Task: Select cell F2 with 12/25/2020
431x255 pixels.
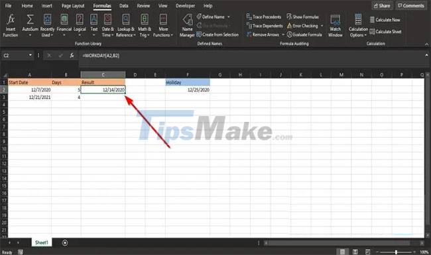Action: [188, 90]
